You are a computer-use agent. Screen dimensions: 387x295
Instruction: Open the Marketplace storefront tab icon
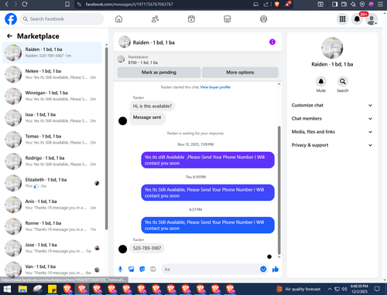click(228, 19)
